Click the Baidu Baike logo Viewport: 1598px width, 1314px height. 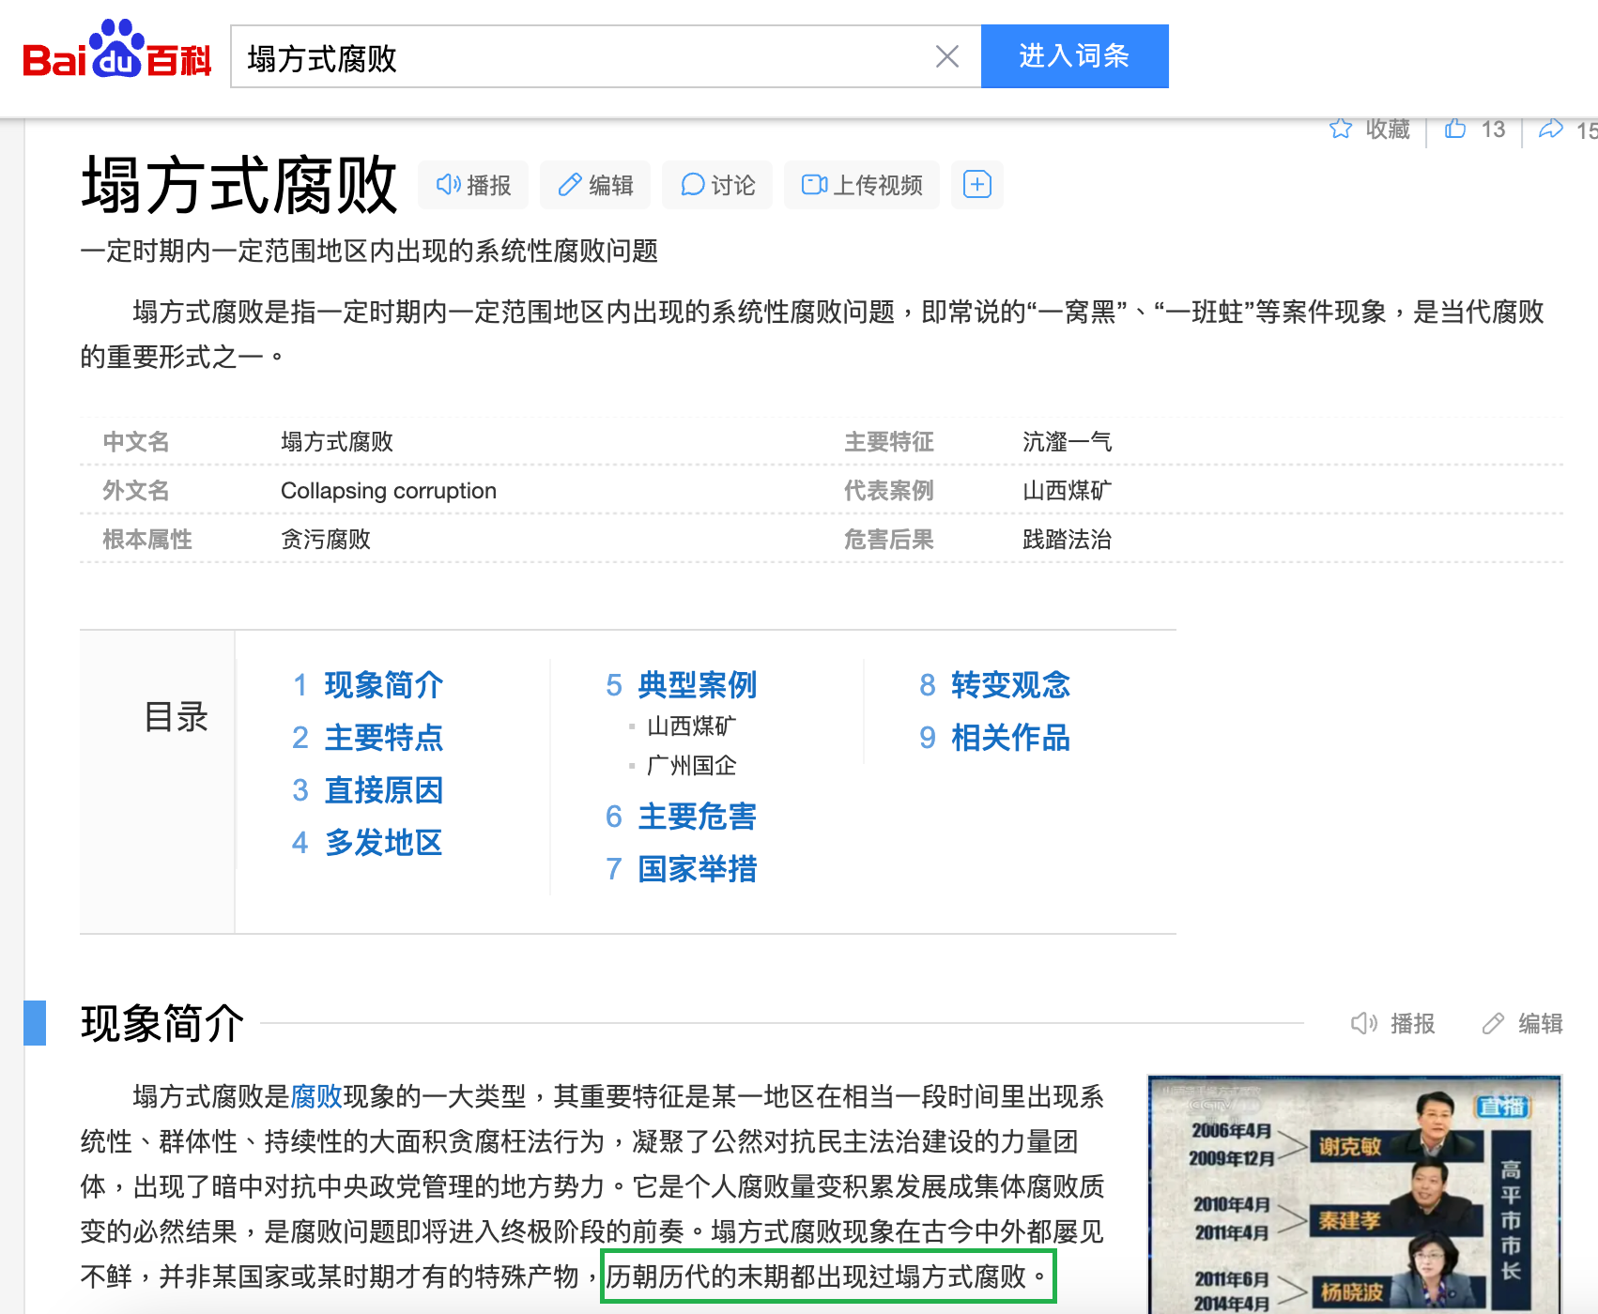116,53
